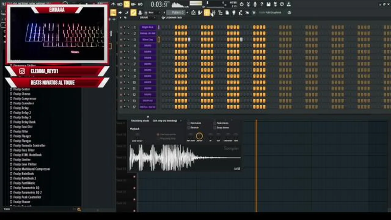Select the channel 13 name button

(148, 101)
